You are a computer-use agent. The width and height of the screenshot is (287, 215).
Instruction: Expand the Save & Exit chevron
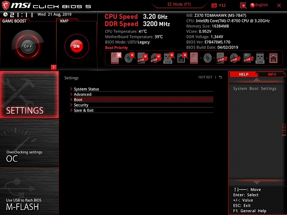[x=71, y=110]
